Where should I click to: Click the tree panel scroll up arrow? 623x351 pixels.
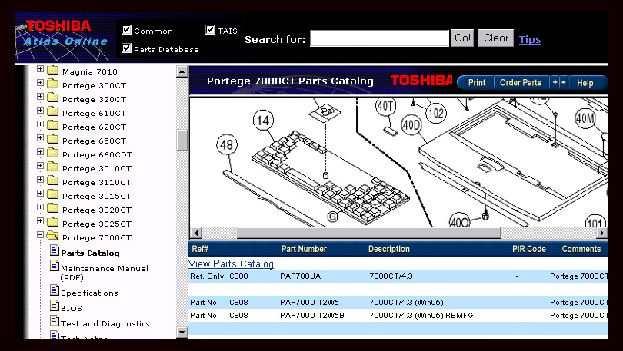tap(182, 71)
